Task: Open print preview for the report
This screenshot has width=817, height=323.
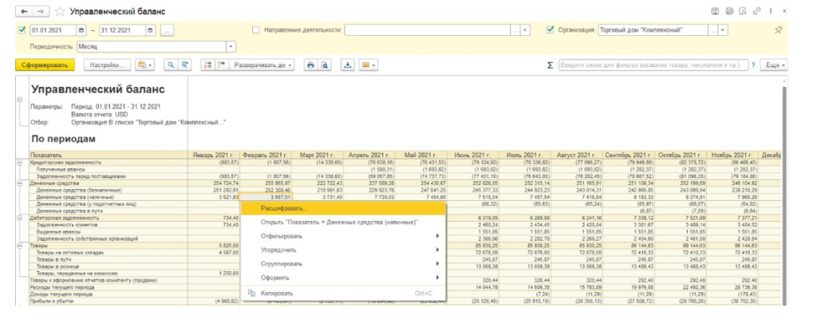Action: pyautogui.click(x=325, y=65)
